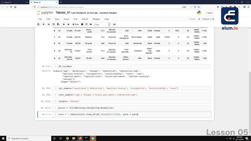Bookmark this page with star icon
This screenshot has height=141, width=251.
point(199,7)
